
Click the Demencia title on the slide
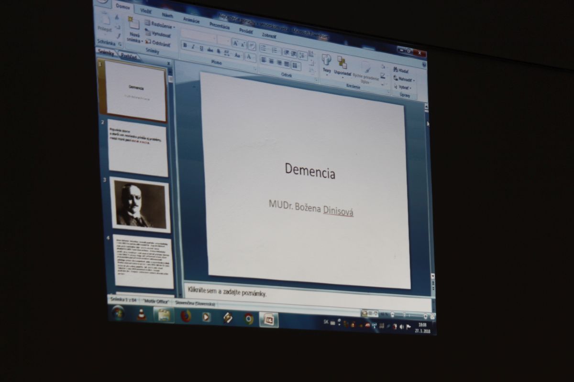[310, 171]
